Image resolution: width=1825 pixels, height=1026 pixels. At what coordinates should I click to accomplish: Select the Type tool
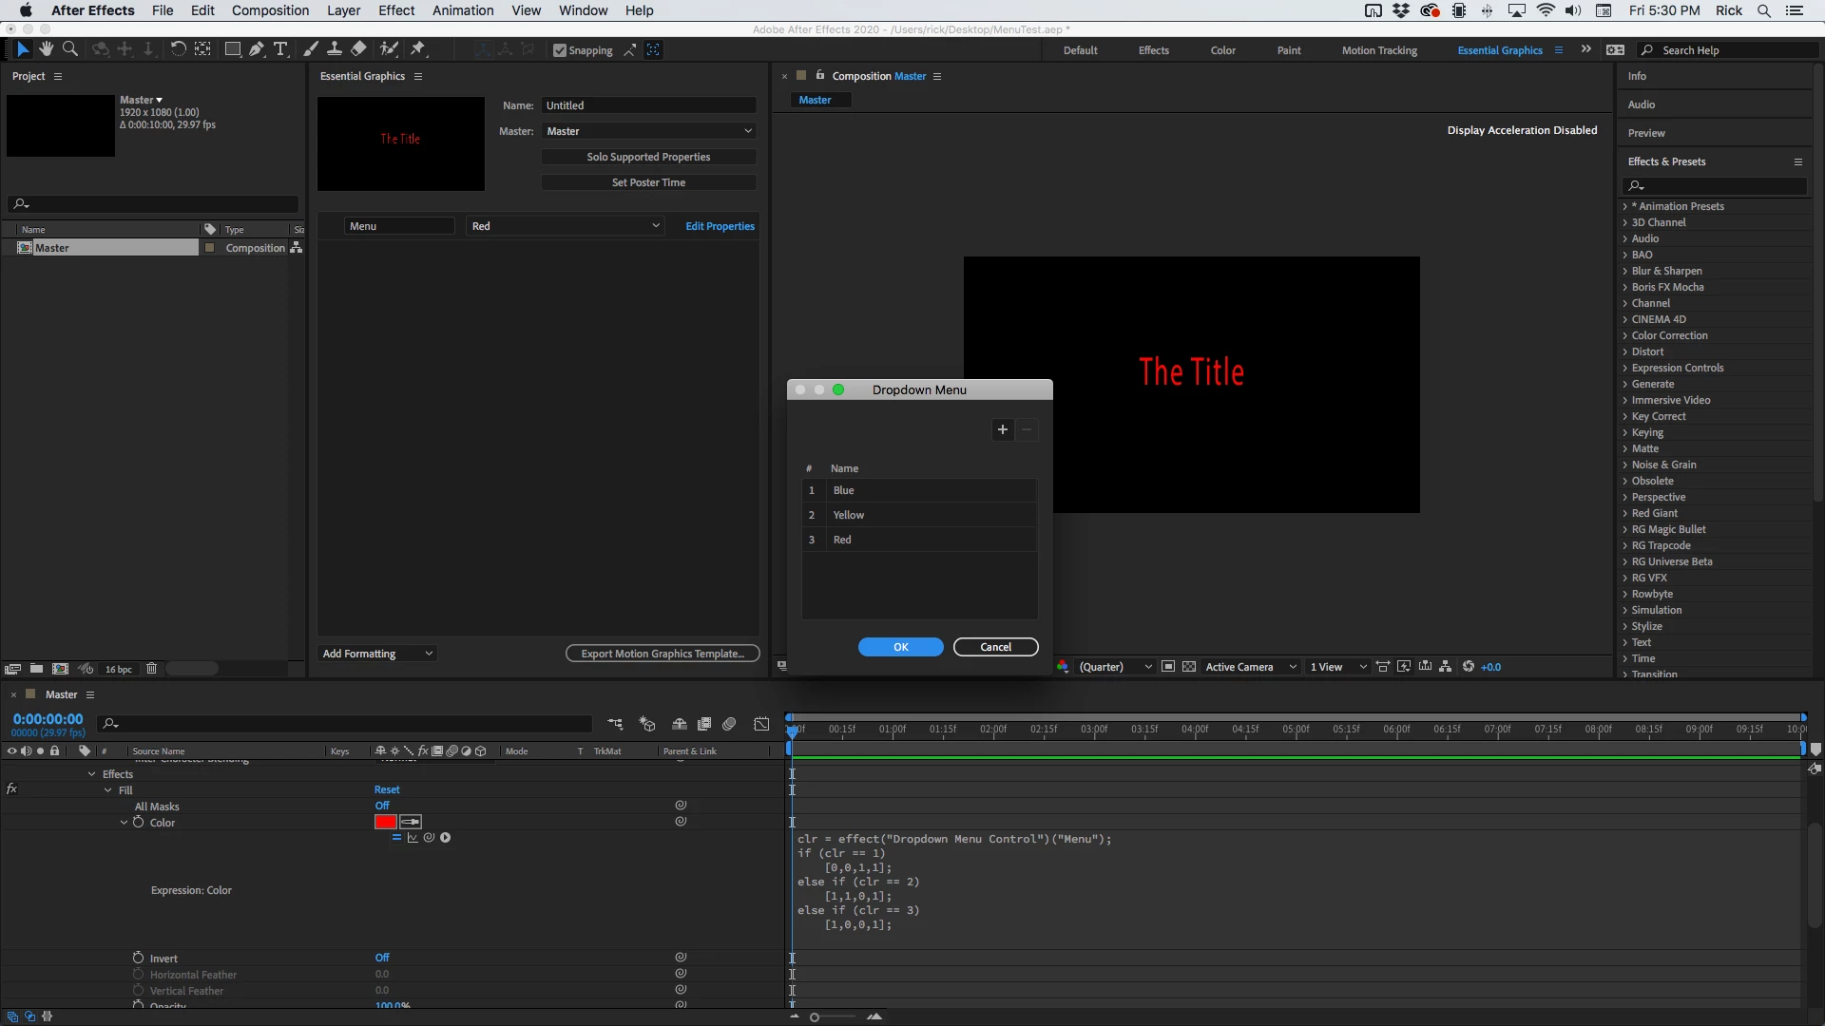click(x=280, y=49)
